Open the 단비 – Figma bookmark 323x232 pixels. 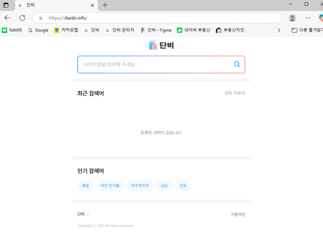pyautogui.click(x=156, y=30)
